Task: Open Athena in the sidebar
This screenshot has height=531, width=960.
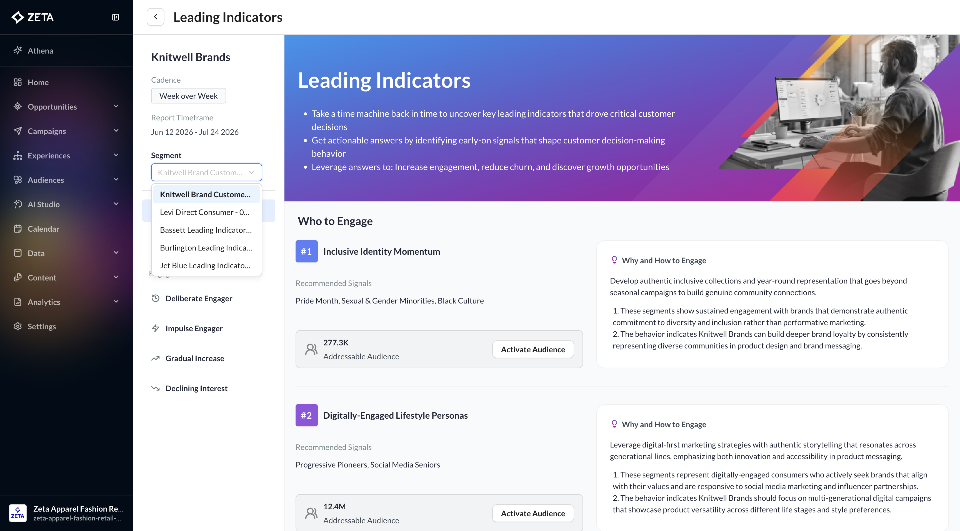Action: coord(66,50)
